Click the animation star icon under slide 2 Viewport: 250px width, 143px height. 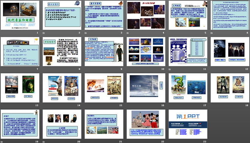[44, 33]
